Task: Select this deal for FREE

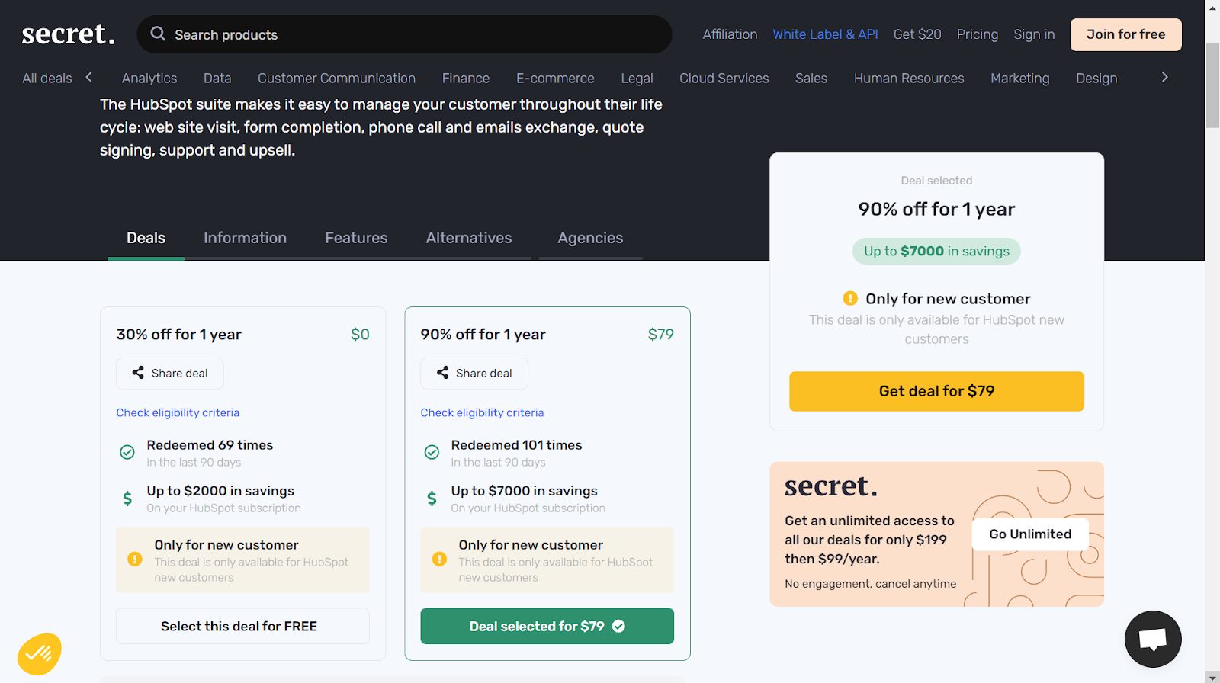Action: (x=242, y=626)
